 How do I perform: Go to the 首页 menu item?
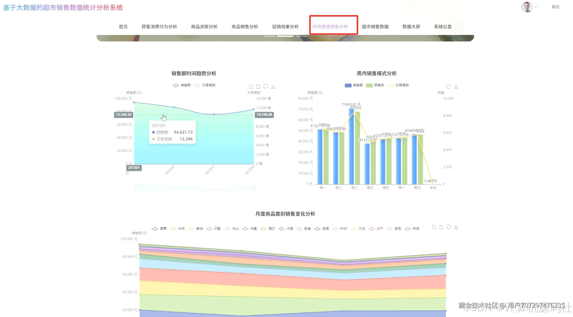[x=123, y=27]
